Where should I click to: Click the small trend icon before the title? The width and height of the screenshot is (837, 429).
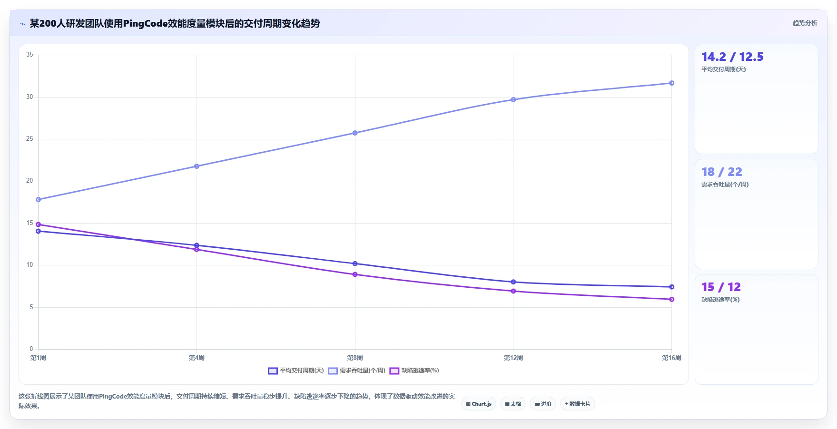coord(22,24)
